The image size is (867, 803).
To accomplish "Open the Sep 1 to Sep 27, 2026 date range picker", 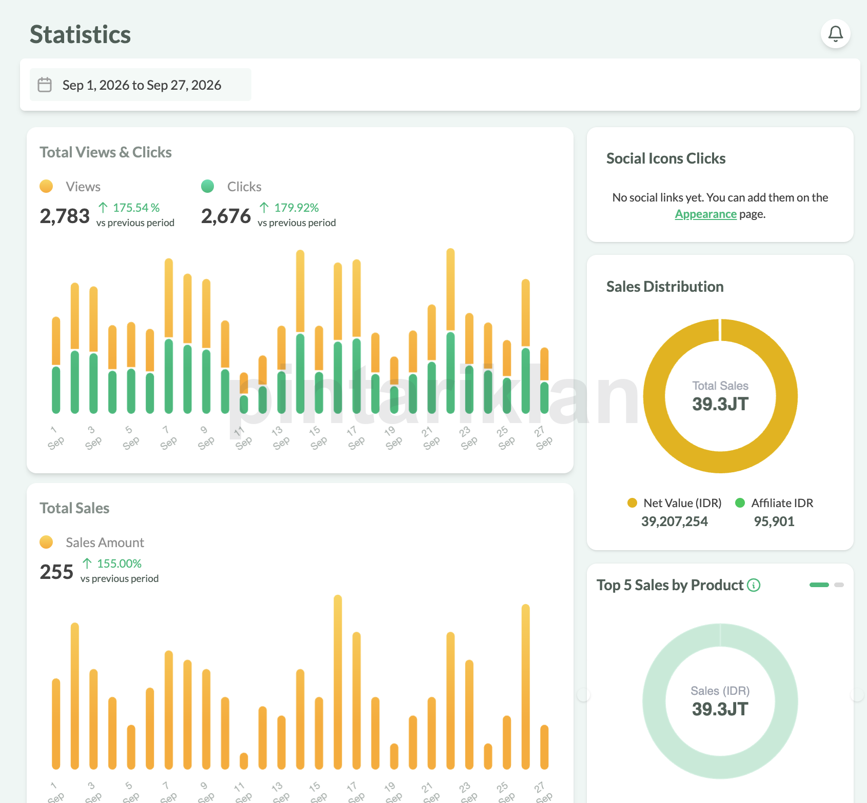I will 141,85.
